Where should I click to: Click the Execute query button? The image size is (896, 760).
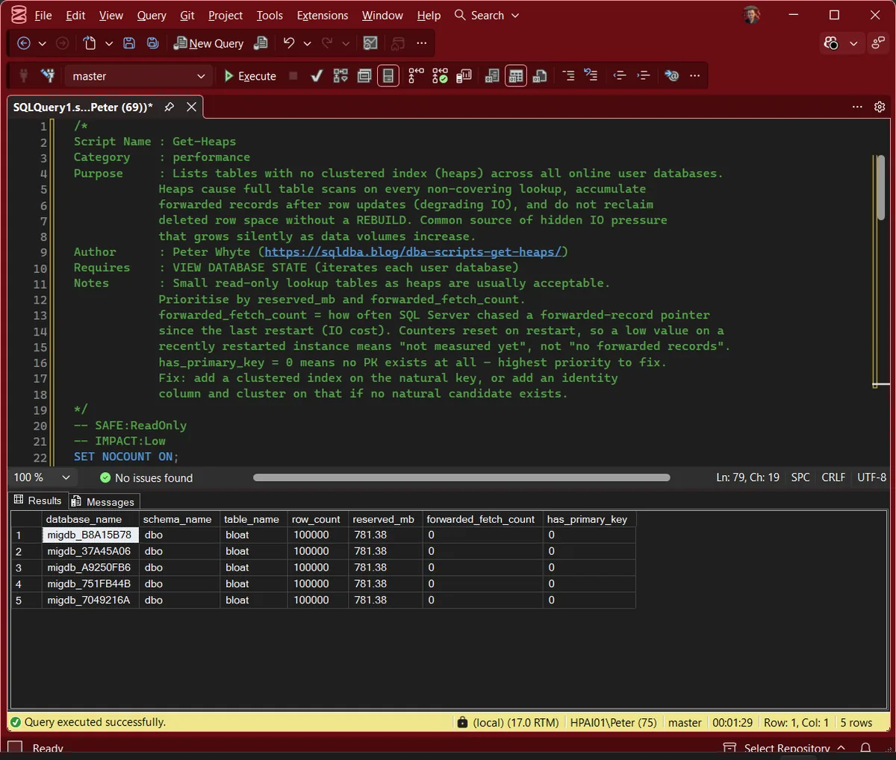click(250, 76)
